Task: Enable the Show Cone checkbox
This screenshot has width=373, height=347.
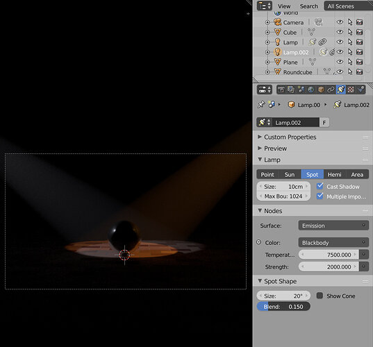Action: pos(320,296)
